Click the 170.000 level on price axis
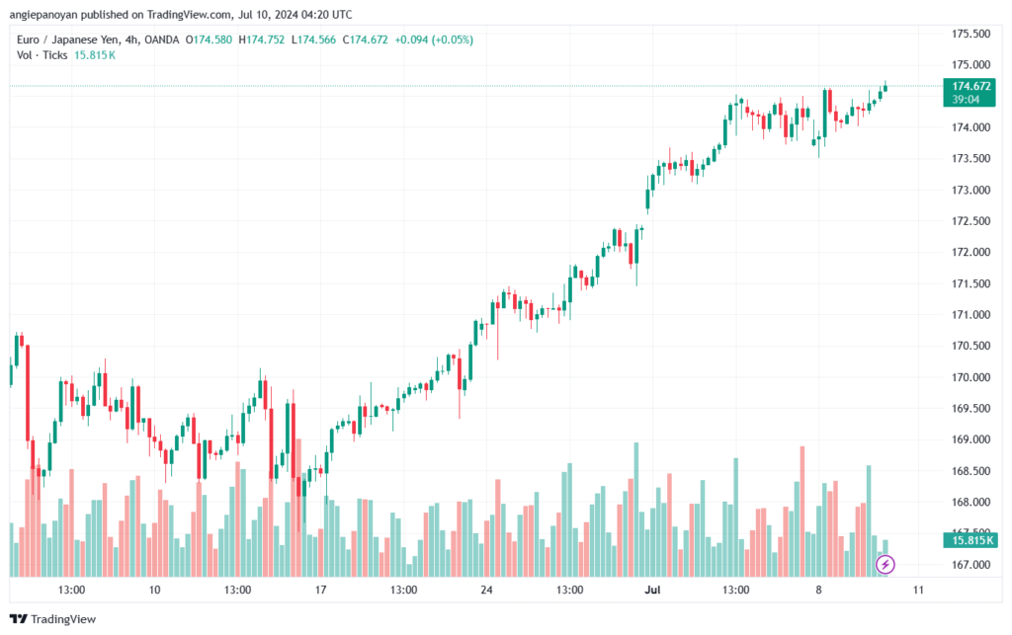Screen dimensions: 1012x635 coord(970,377)
